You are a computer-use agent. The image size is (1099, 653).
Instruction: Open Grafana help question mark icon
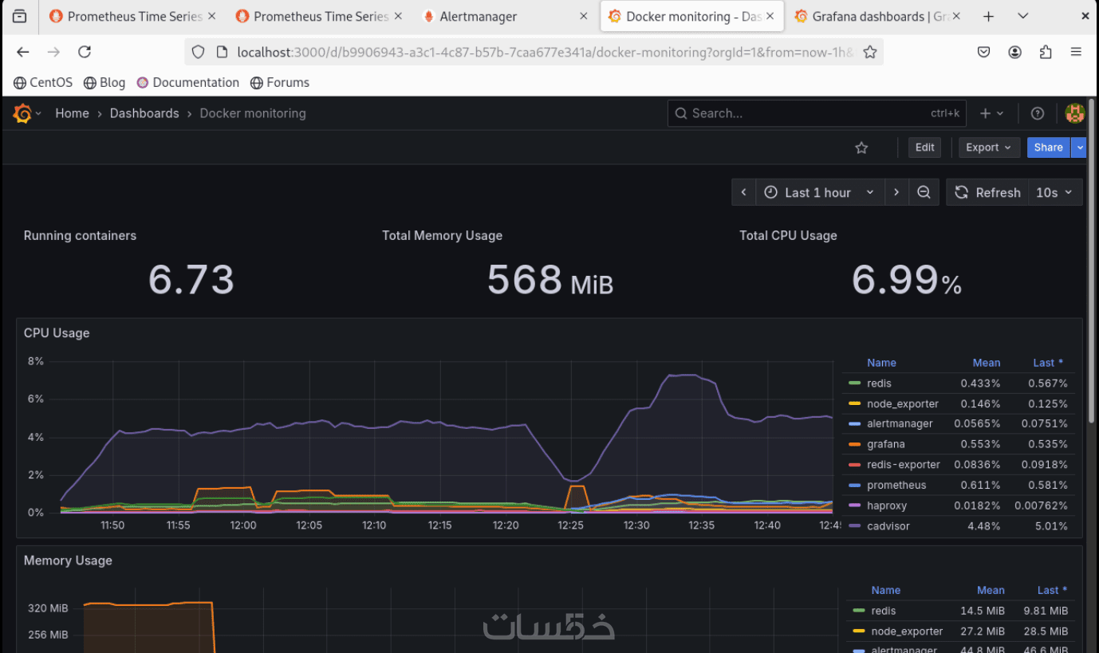[x=1038, y=113]
